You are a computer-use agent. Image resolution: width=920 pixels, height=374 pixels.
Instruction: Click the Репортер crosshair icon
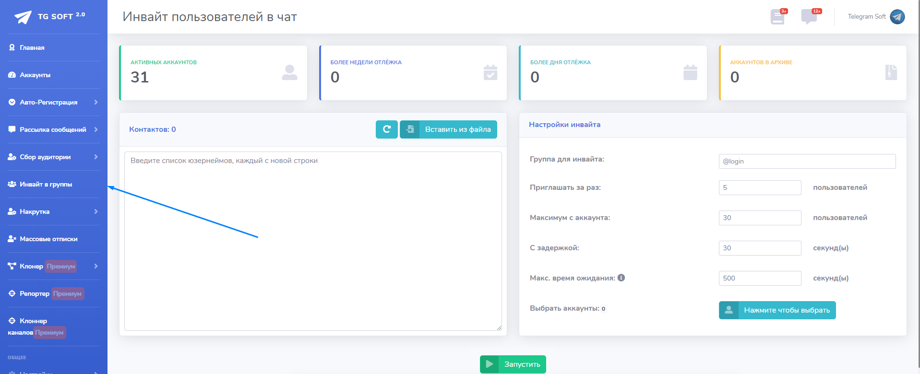12,293
